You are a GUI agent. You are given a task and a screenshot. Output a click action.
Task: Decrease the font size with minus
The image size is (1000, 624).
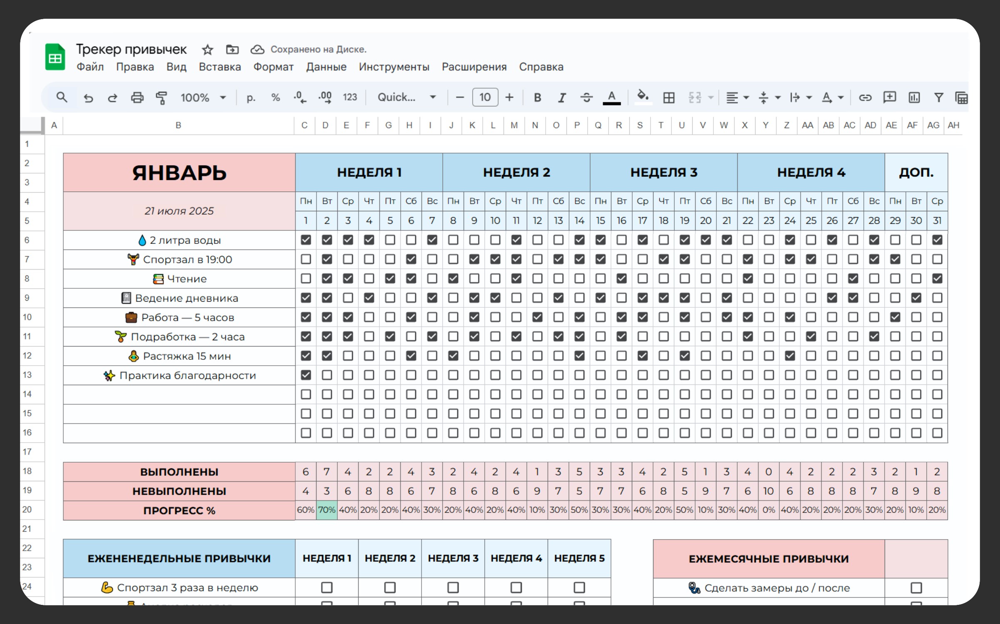(460, 98)
